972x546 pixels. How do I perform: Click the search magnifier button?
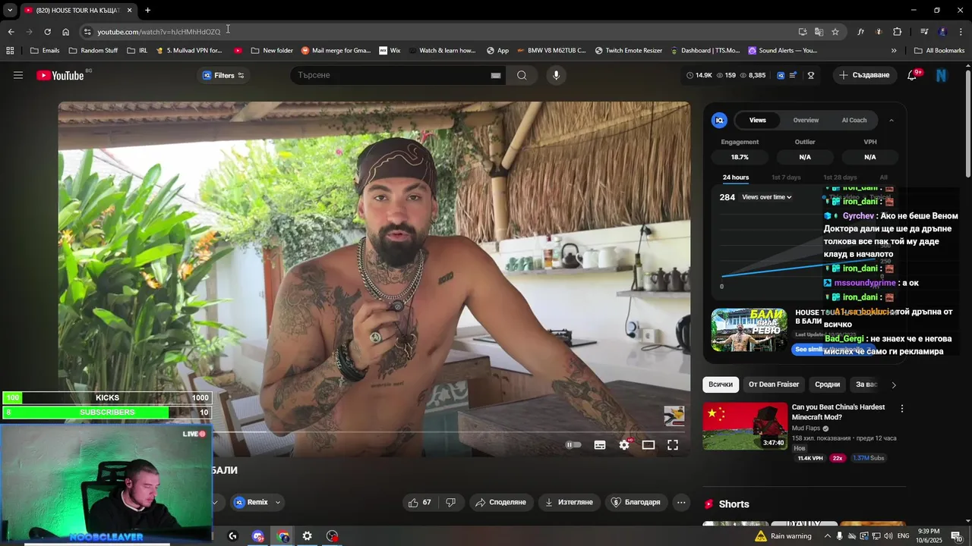tap(522, 75)
